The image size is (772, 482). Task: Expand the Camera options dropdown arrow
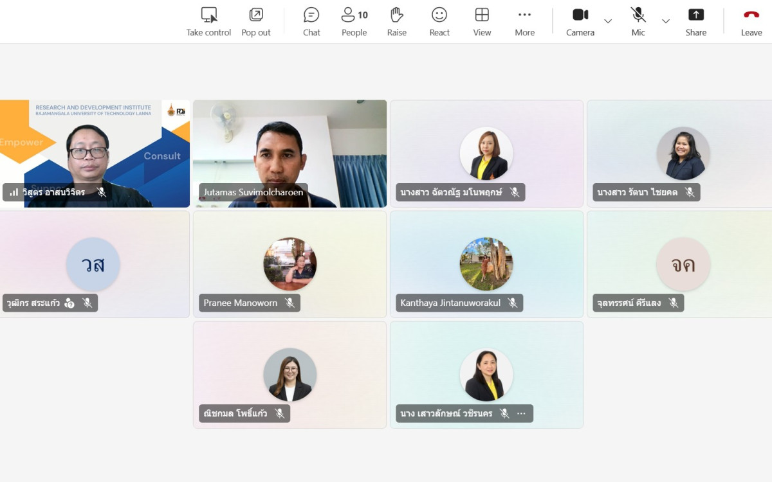pyautogui.click(x=608, y=21)
